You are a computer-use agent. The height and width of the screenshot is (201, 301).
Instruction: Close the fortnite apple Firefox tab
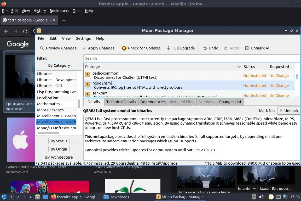tap(54, 20)
